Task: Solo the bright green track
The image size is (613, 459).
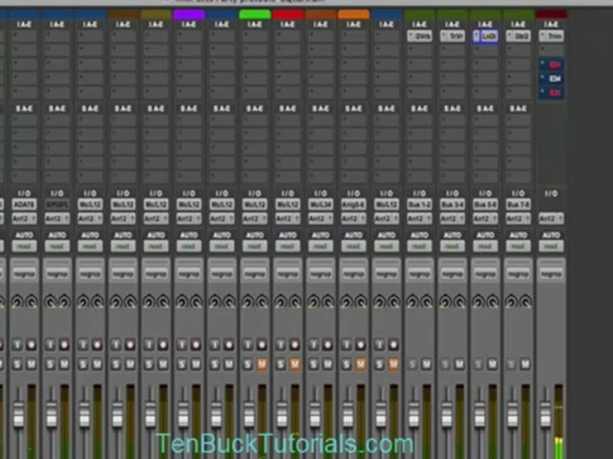Action: coord(248,365)
